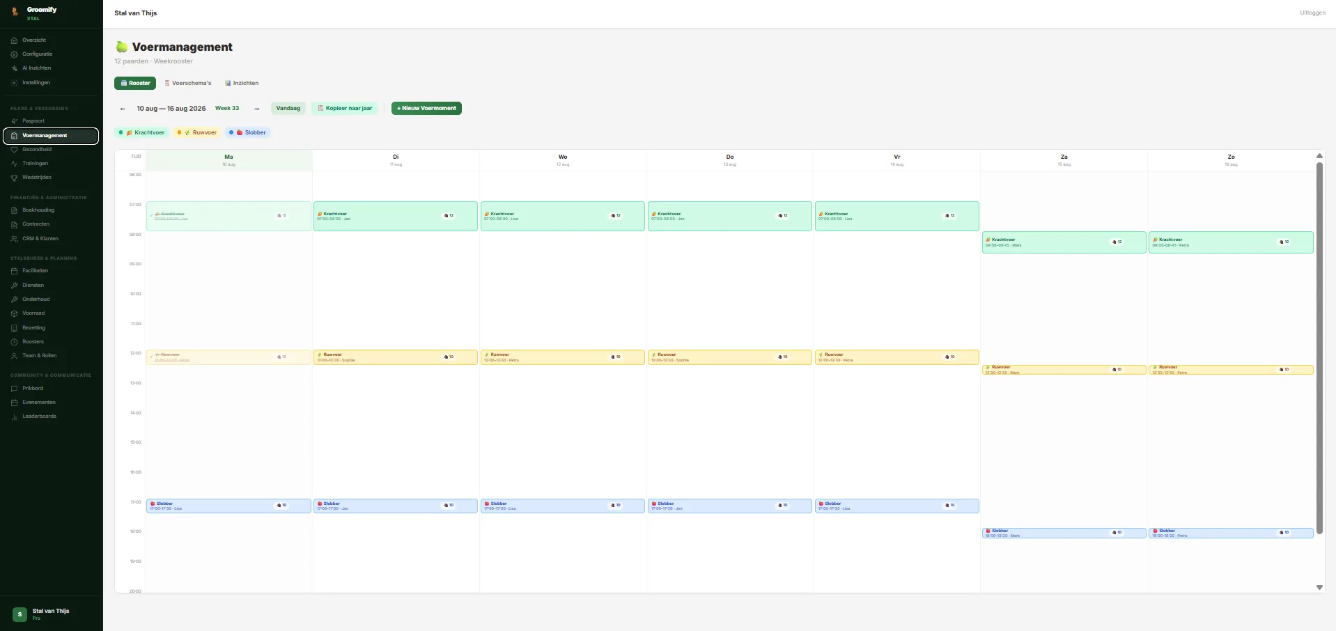Click the Groomify logo
This screenshot has width=1336, height=631.
coord(34,13)
